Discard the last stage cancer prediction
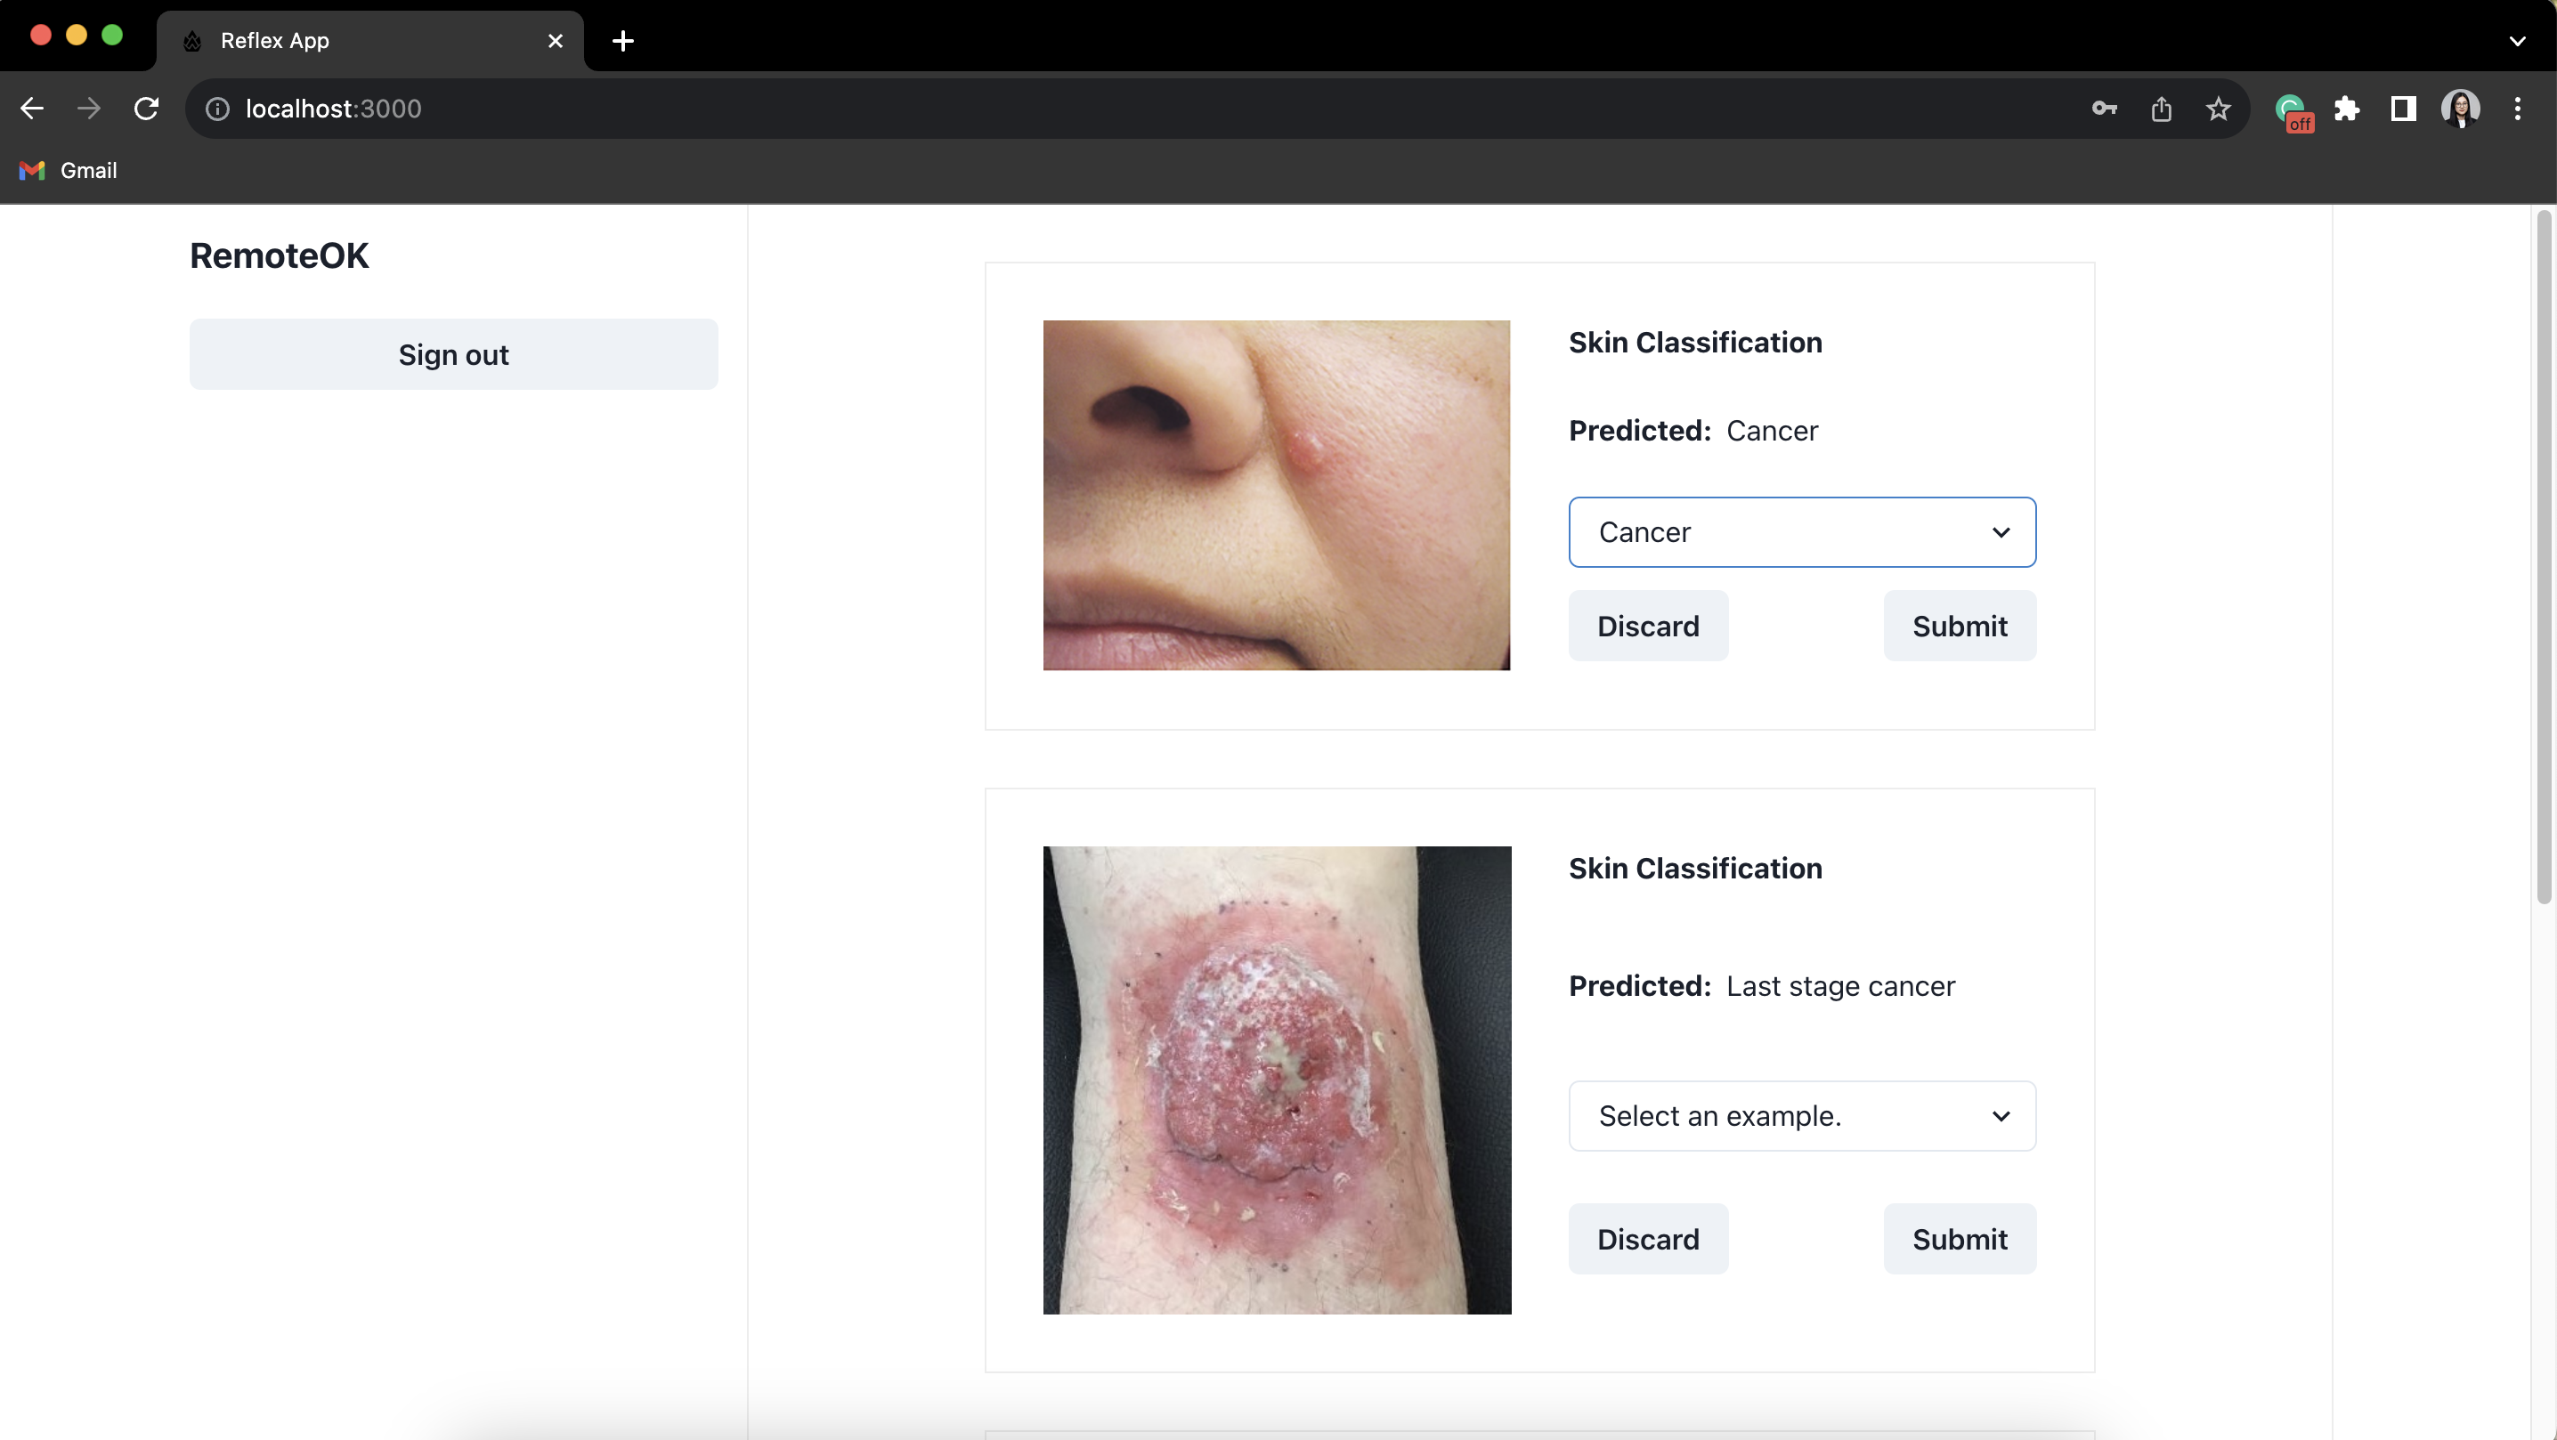 (x=1647, y=1239)
